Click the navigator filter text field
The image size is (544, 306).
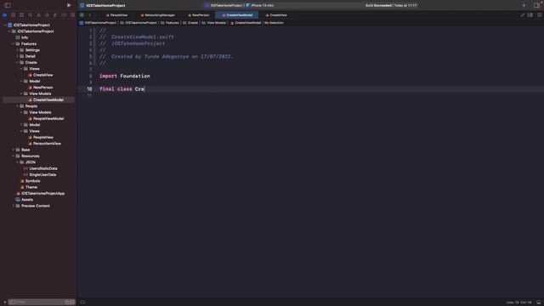[x=41, y=303]
